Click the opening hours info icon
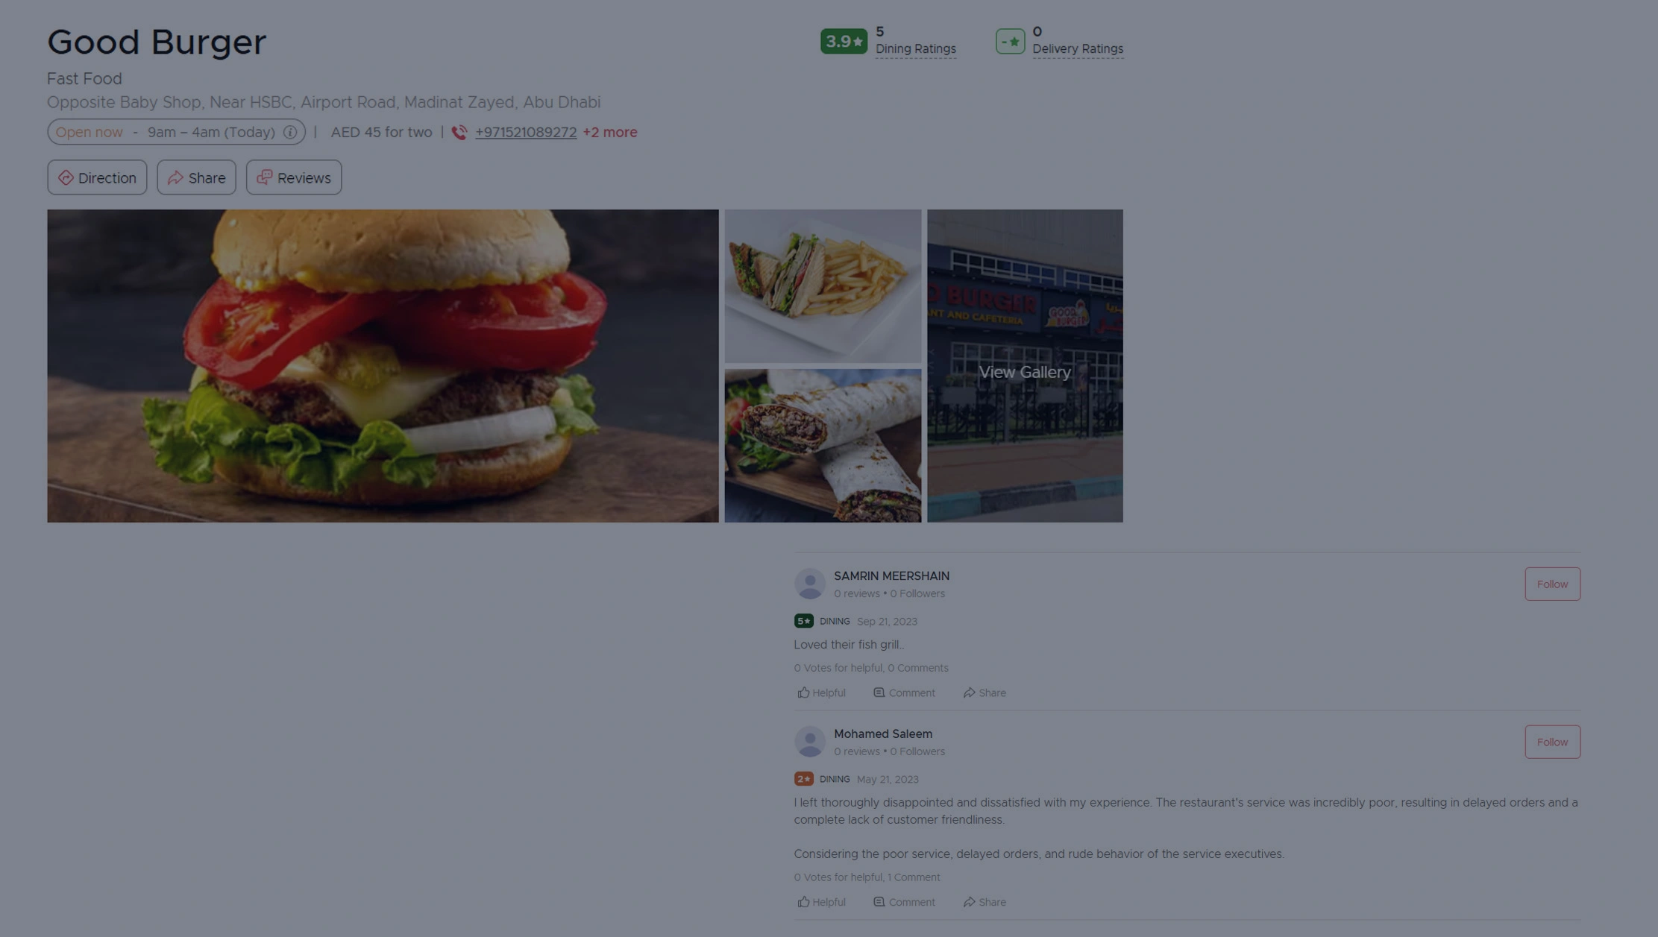This screenshot has width=1658, height=937. 290,132
